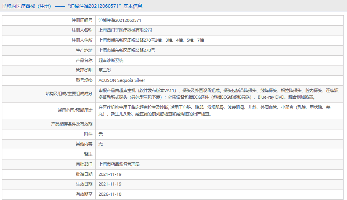Click the intended use text starting 在医疗机构中

pos(214,110)
